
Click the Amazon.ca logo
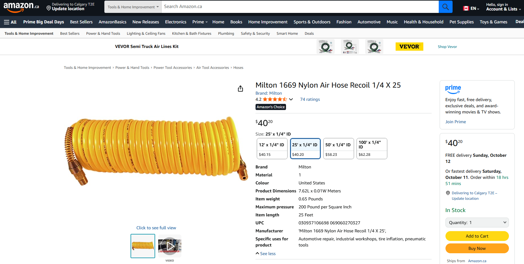[x=21, y=7]
